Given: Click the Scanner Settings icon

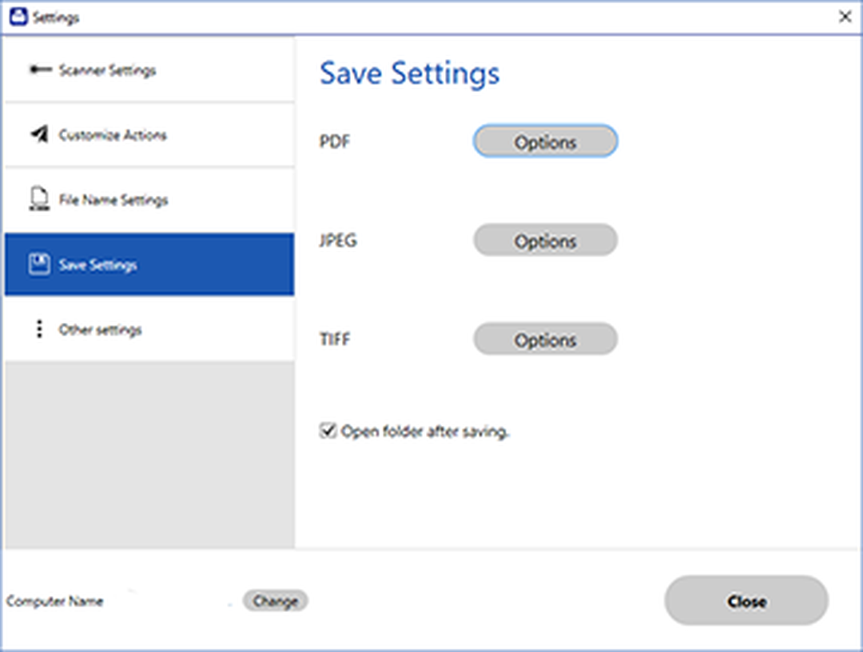Looking at the screenshot, I should pos(40,70).
